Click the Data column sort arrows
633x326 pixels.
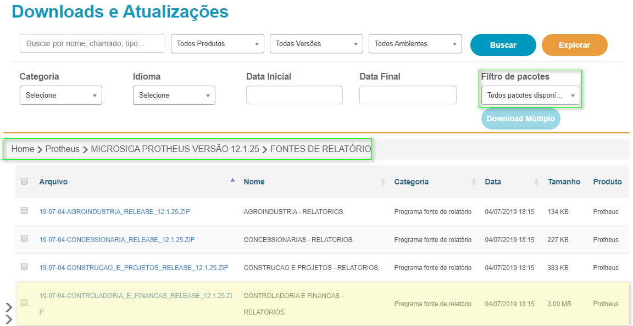click(536, 182)
